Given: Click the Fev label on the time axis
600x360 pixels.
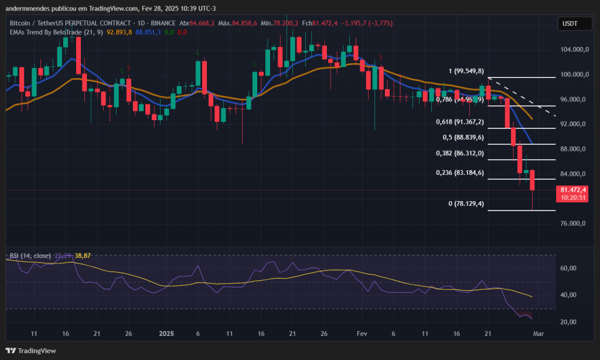Looking at the screenshot, I should pyautogui.click(x=362, y=334).
